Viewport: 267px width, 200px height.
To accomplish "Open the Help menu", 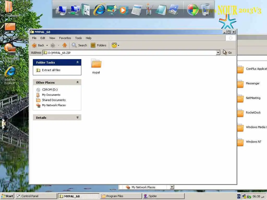I will (x=89, y=38).
